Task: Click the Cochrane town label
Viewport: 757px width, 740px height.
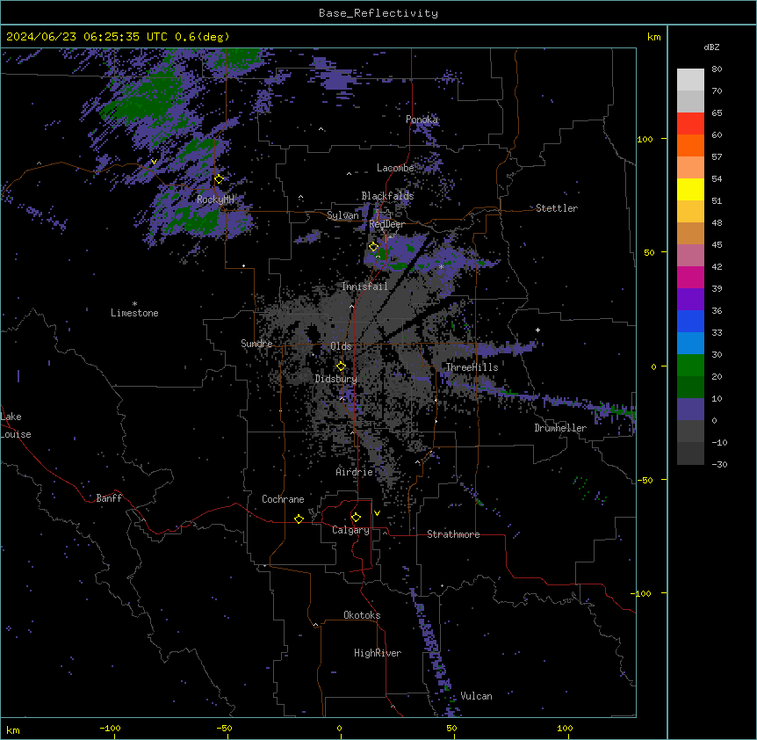Action: [283, 499]
